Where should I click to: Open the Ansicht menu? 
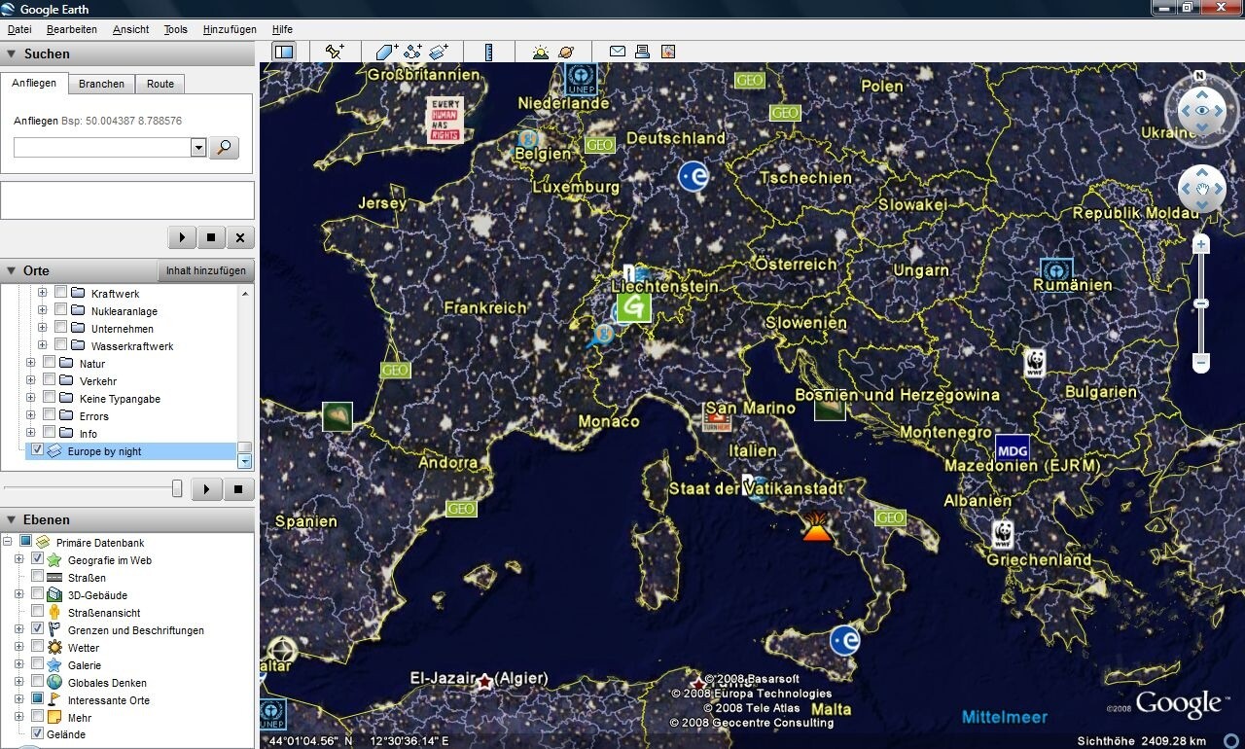(131, 29)
